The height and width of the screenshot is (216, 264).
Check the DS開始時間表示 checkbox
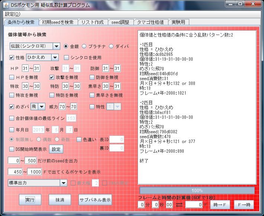click(12, 149)
